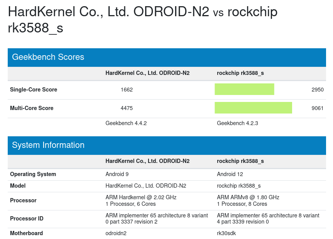Click the Android 12 operating system value
Image resolution: width=333 pixels, height=239 pixels.
pos(230,174)
